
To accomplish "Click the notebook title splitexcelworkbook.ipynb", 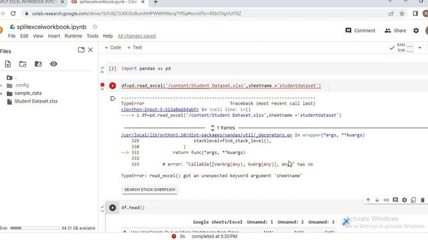I will click(51, 27).
